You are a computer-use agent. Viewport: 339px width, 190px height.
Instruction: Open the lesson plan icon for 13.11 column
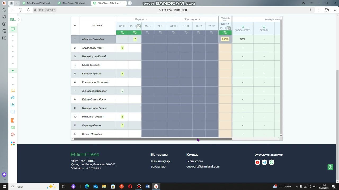(x=139, y=26)
